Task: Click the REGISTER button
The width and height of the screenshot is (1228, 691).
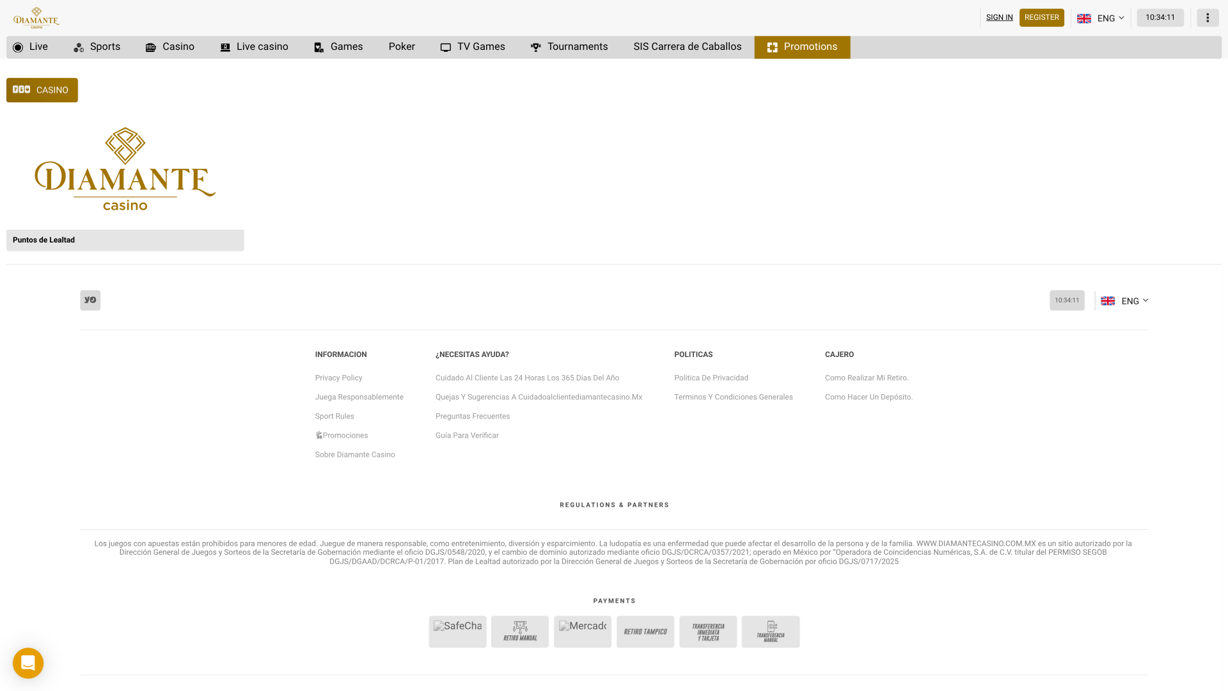Action: (1041, 17)
